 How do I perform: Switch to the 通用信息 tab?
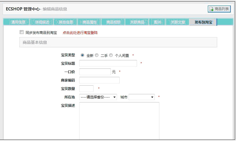(18, 22)
